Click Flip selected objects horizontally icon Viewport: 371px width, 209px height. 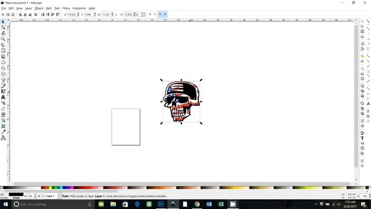pyautogui.click(x=30, y=15)
